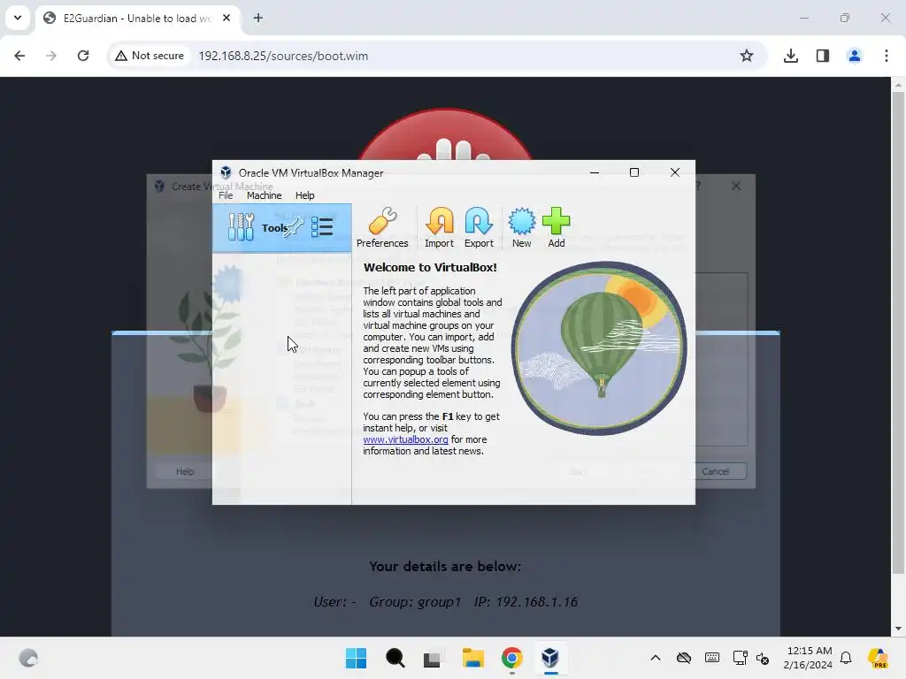Screen dimensions: 906x679
Task: Click the 'Group: group1' text
Action: click(415, 601)
